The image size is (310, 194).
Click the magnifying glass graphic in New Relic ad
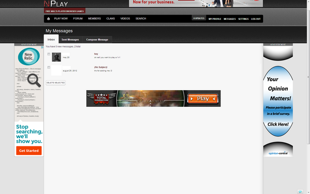[x=34, y=80]
